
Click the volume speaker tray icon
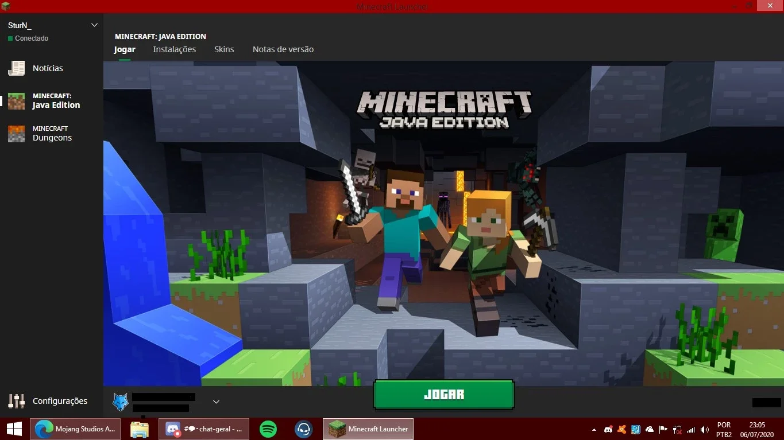tap(705, 429)
